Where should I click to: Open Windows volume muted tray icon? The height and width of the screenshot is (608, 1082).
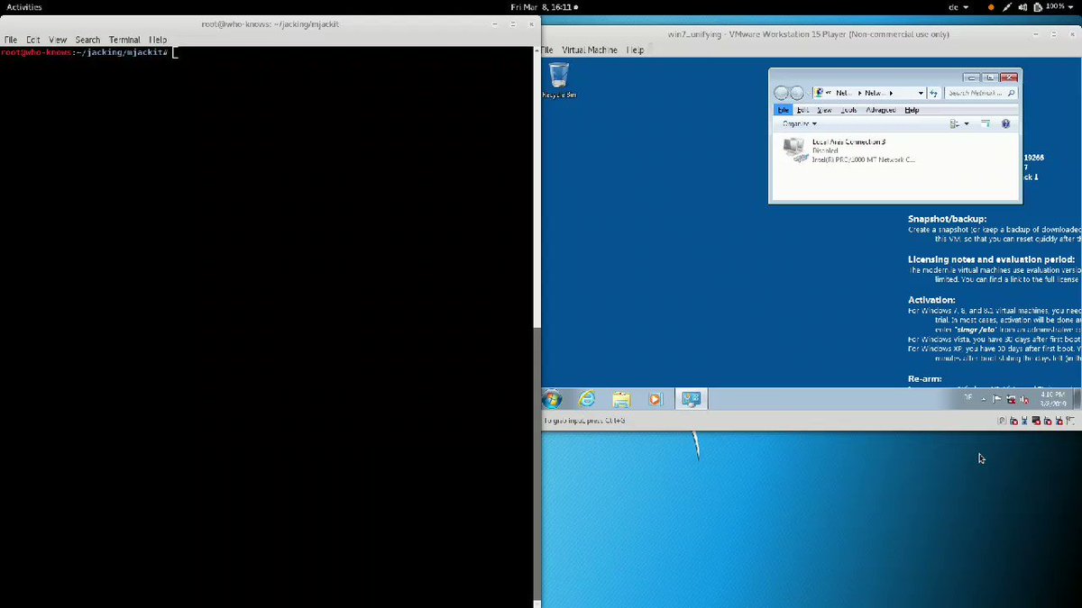(x=1024, y=399)
